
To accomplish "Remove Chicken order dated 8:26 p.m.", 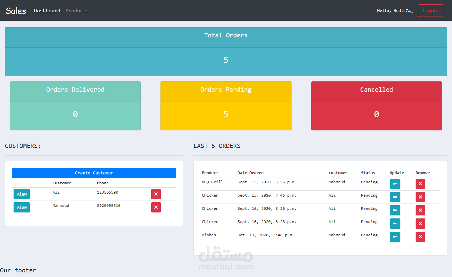I will pos(420,210).
